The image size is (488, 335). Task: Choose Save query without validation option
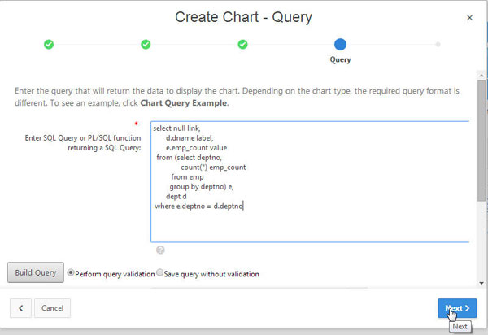[x=159, y=273]
